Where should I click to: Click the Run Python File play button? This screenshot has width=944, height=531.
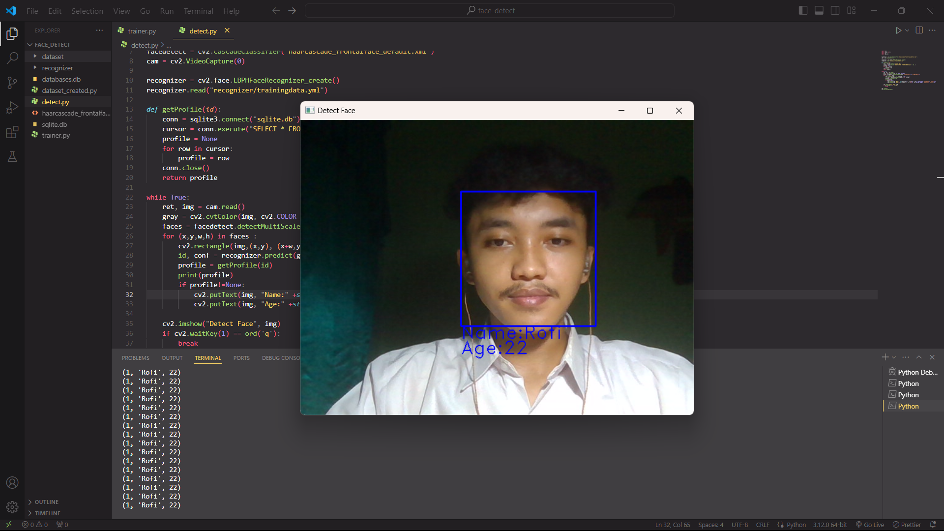pyautogui.click(x=898, y=30)
